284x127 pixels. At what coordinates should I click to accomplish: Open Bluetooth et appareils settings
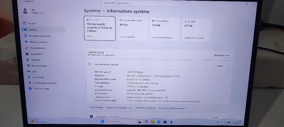click(x=37, y=36)
